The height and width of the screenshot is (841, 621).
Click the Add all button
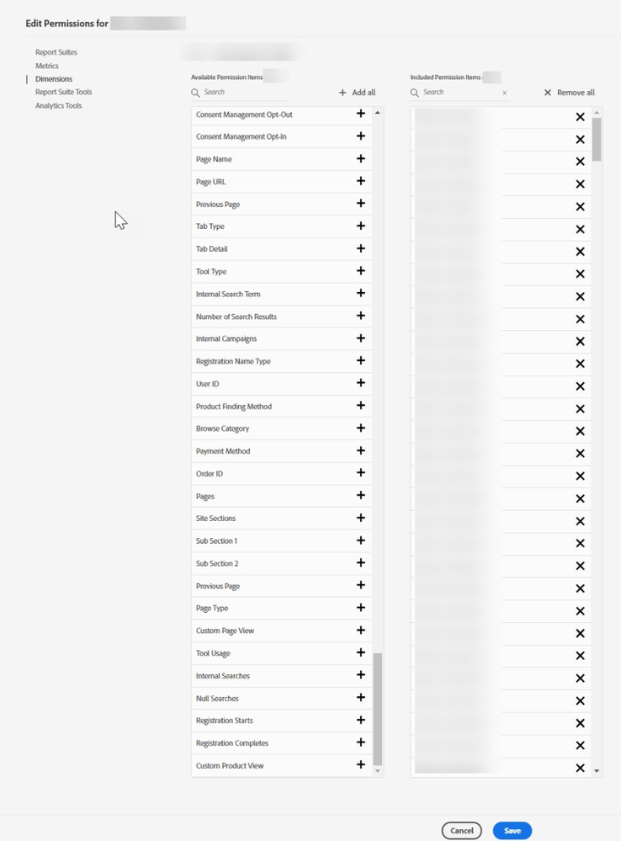357,92
